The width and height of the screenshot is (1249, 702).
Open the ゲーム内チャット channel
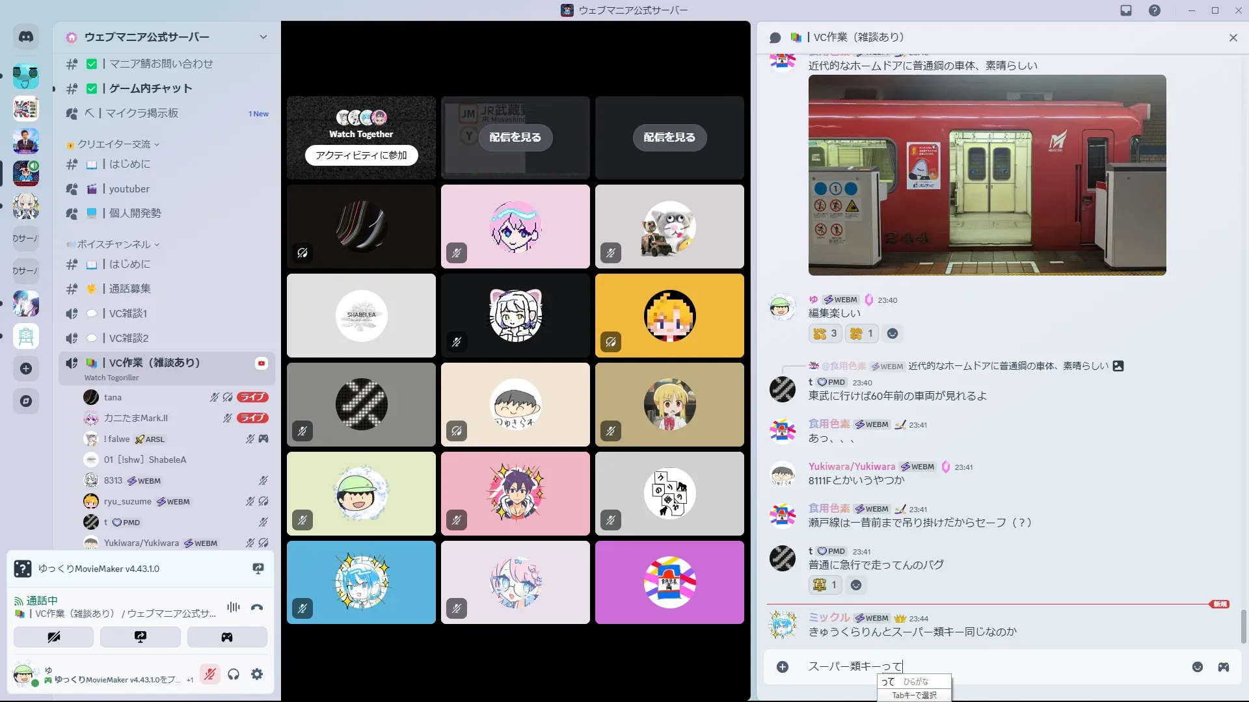(x=150, y=88)
